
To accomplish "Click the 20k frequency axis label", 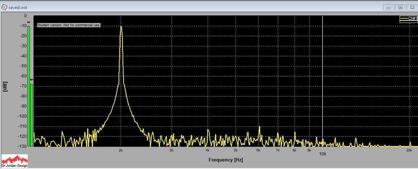I will (409, 150).
